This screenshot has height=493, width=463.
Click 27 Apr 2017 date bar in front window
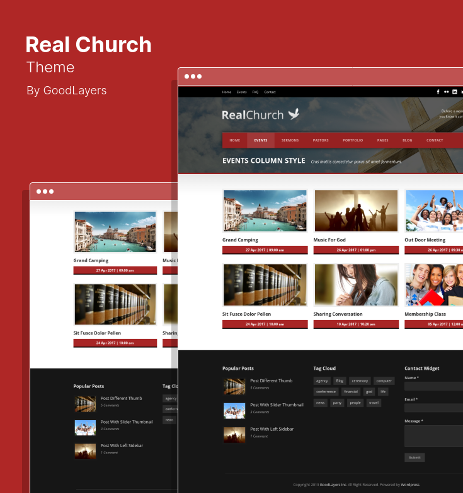265,250
